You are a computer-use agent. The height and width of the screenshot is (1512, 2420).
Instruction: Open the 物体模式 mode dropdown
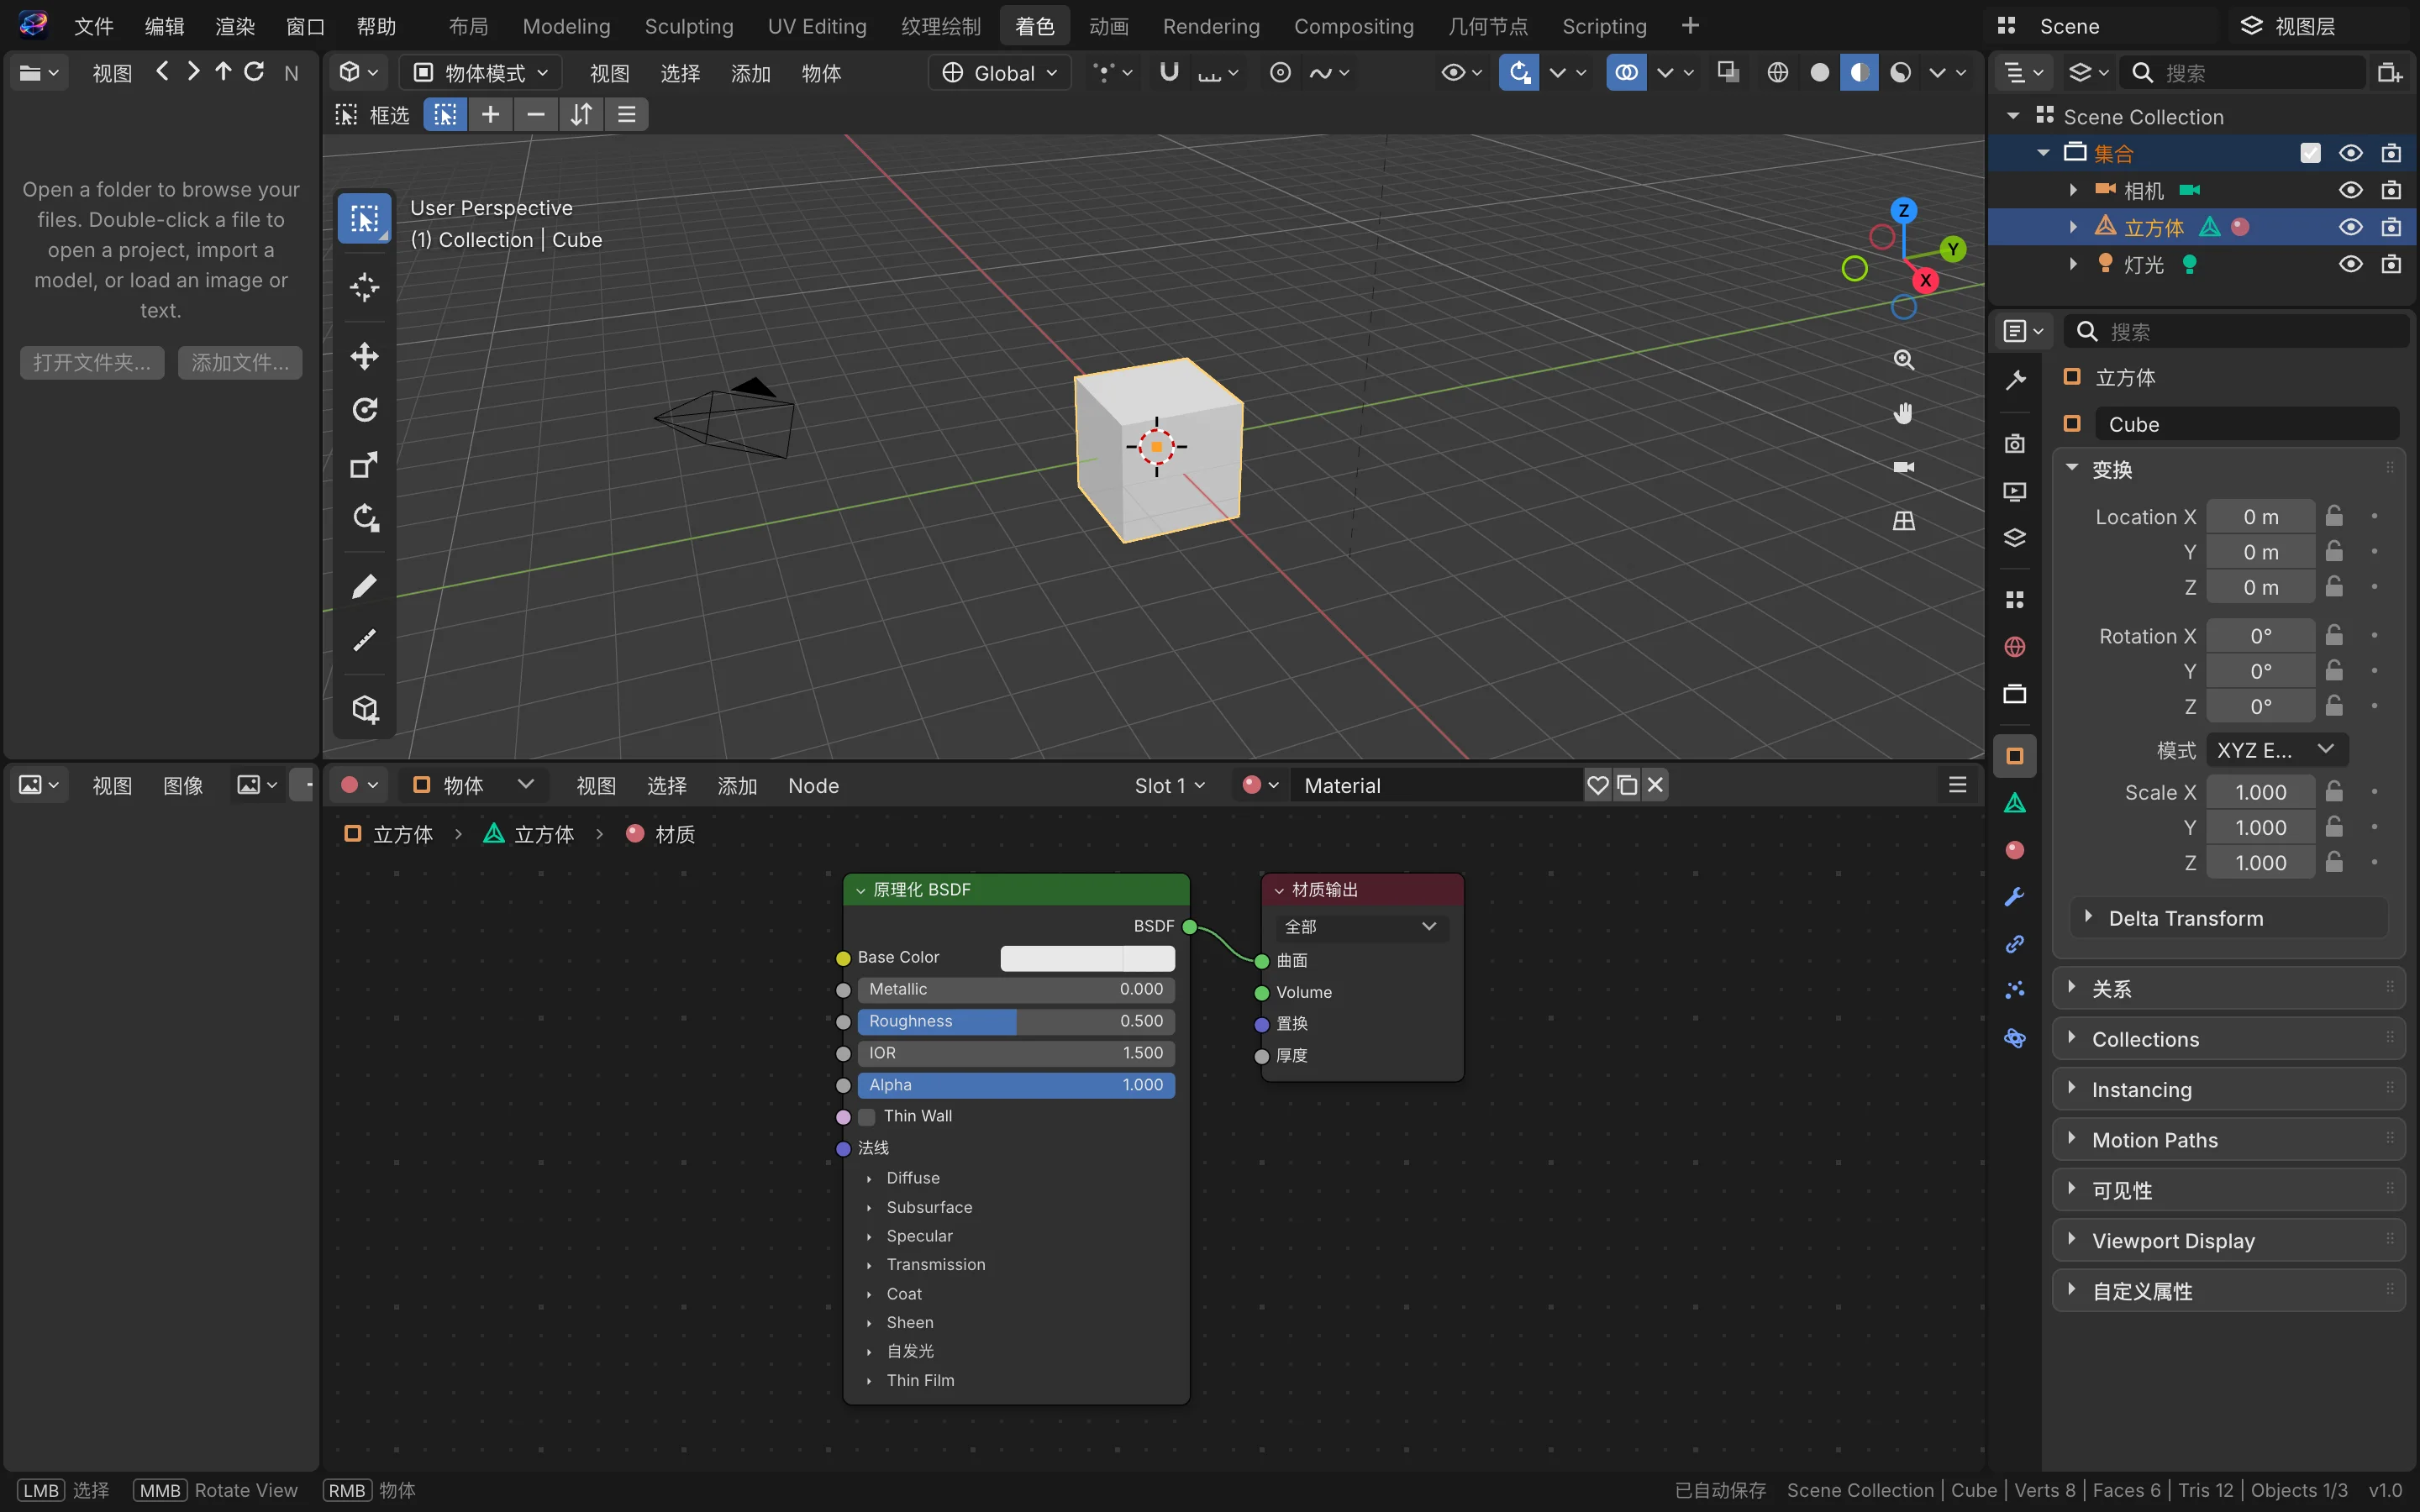pyautogui.click(x=481, y=73)
